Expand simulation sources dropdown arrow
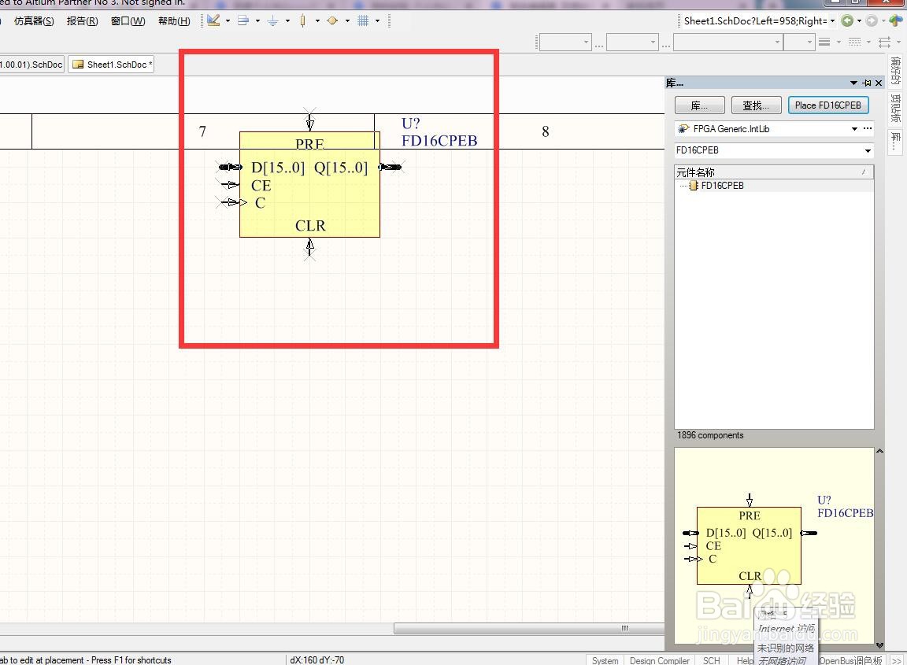The width and height of the screenshot is (907, 665). point(348,20)
